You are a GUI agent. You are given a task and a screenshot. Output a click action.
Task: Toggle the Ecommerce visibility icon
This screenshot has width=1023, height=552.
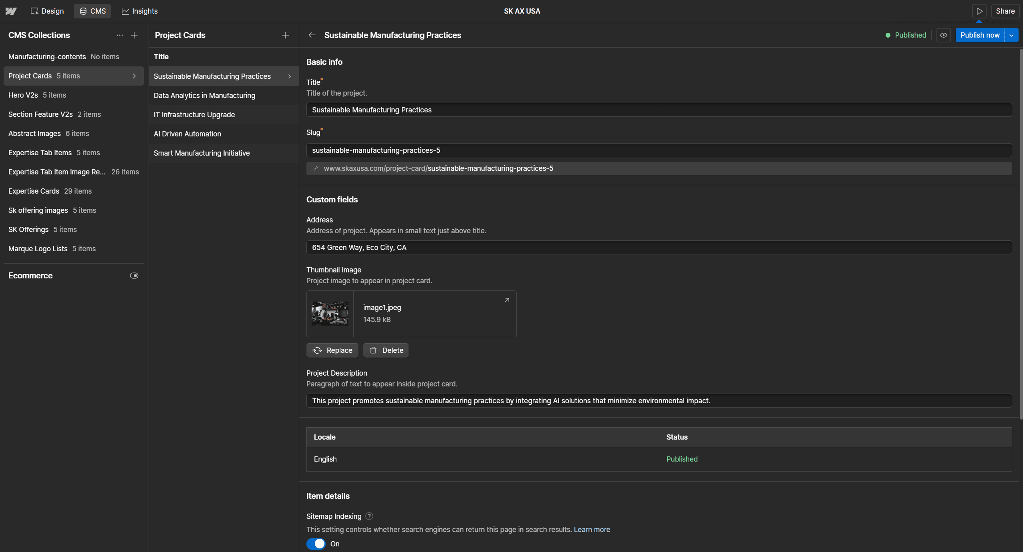[x=134, y=275]
